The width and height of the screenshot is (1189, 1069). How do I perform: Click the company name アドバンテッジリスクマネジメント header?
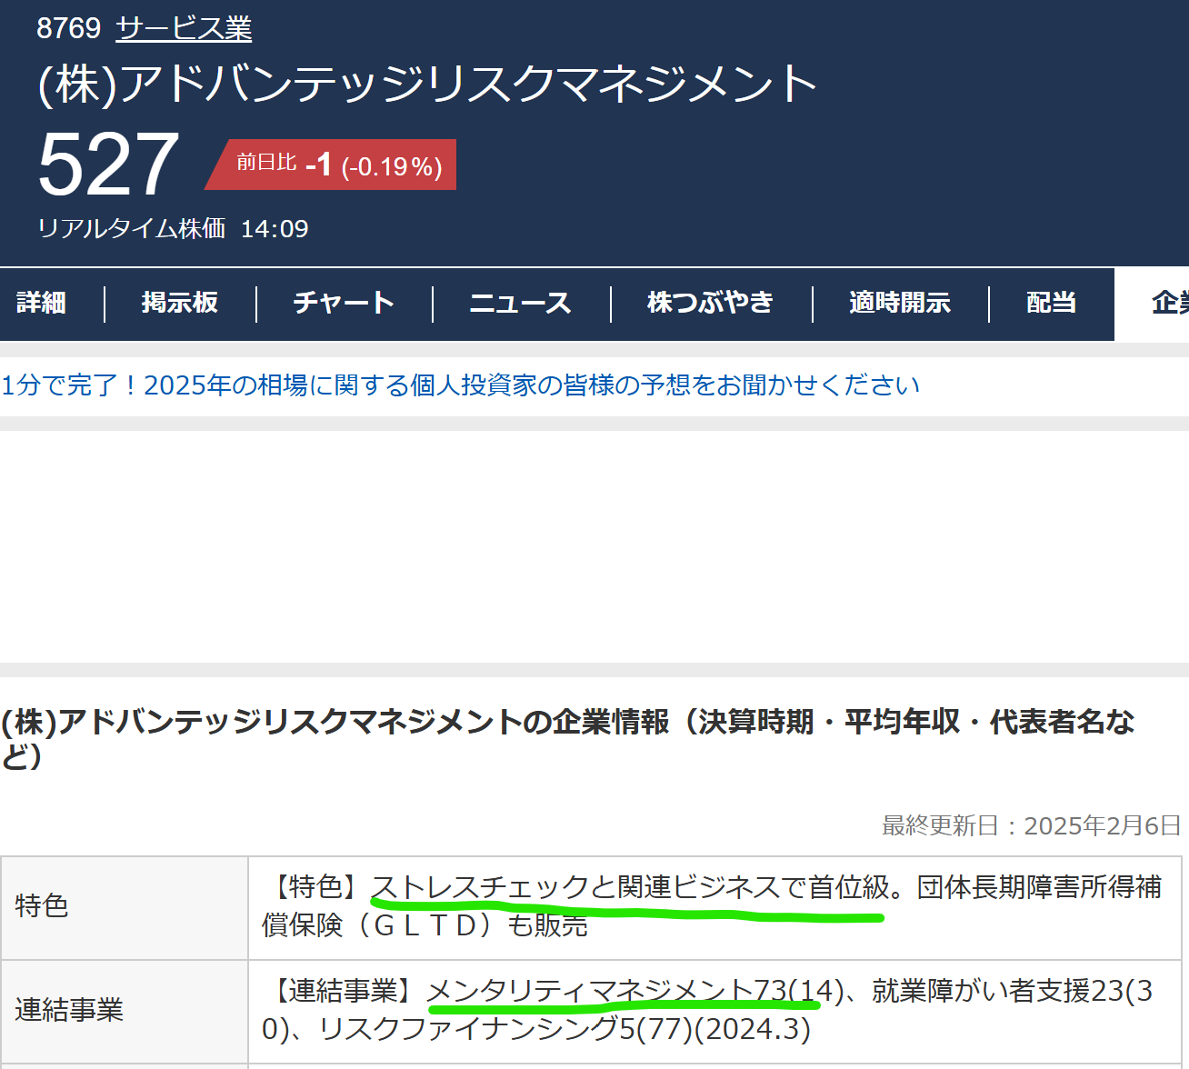point(427,84)
